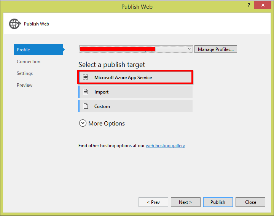Viewport: 274px width, 216px height.
Task: Open the Settings step
Action: (25, 73)
